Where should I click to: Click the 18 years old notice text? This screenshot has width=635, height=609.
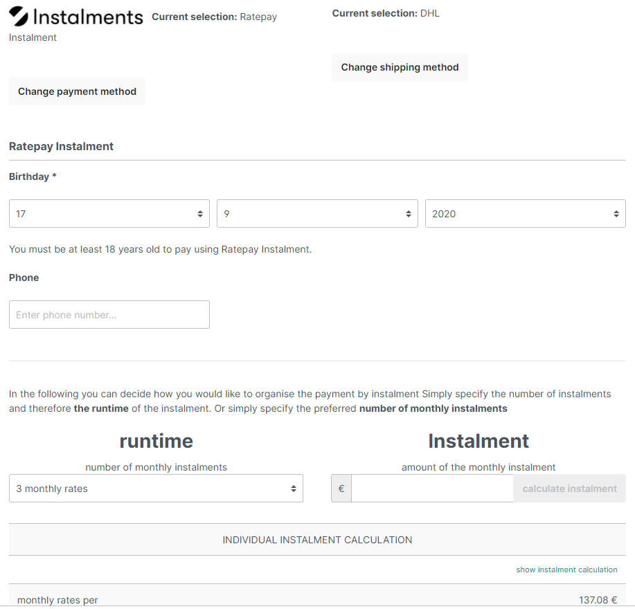[x=161, y=249]
